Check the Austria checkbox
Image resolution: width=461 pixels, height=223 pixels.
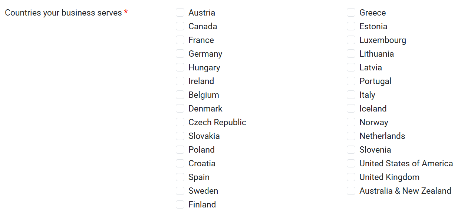click(180, 13)
